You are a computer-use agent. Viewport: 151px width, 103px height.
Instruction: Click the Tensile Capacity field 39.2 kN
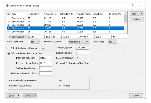tap(83, 48)
